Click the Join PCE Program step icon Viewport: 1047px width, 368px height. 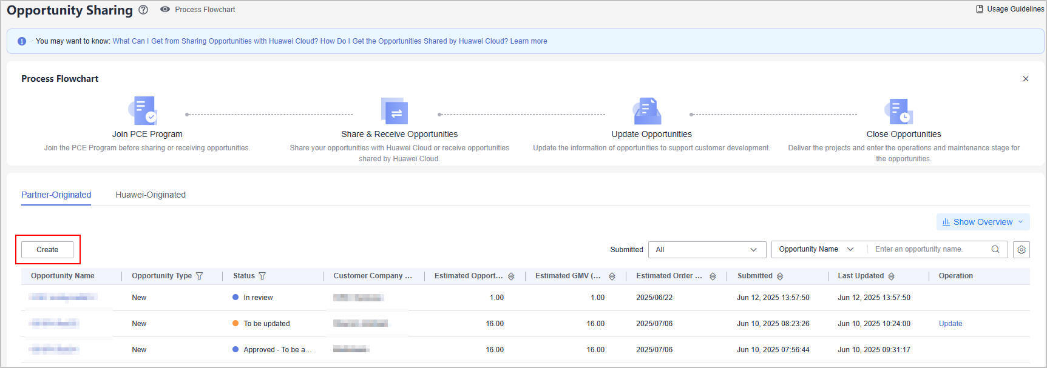click(143, 110)
